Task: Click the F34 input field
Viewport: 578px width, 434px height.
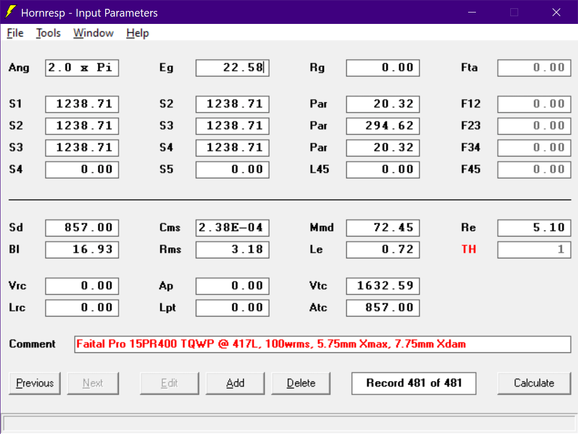Action: [x=534, y=148]
